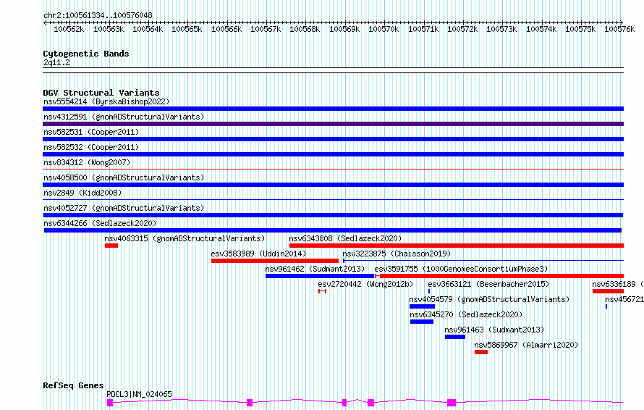This screenshot has height=410, width=644.
Task: Open esv3591755 (1000GenomesConsortiumPhase3) label
Action: point(461,269)
